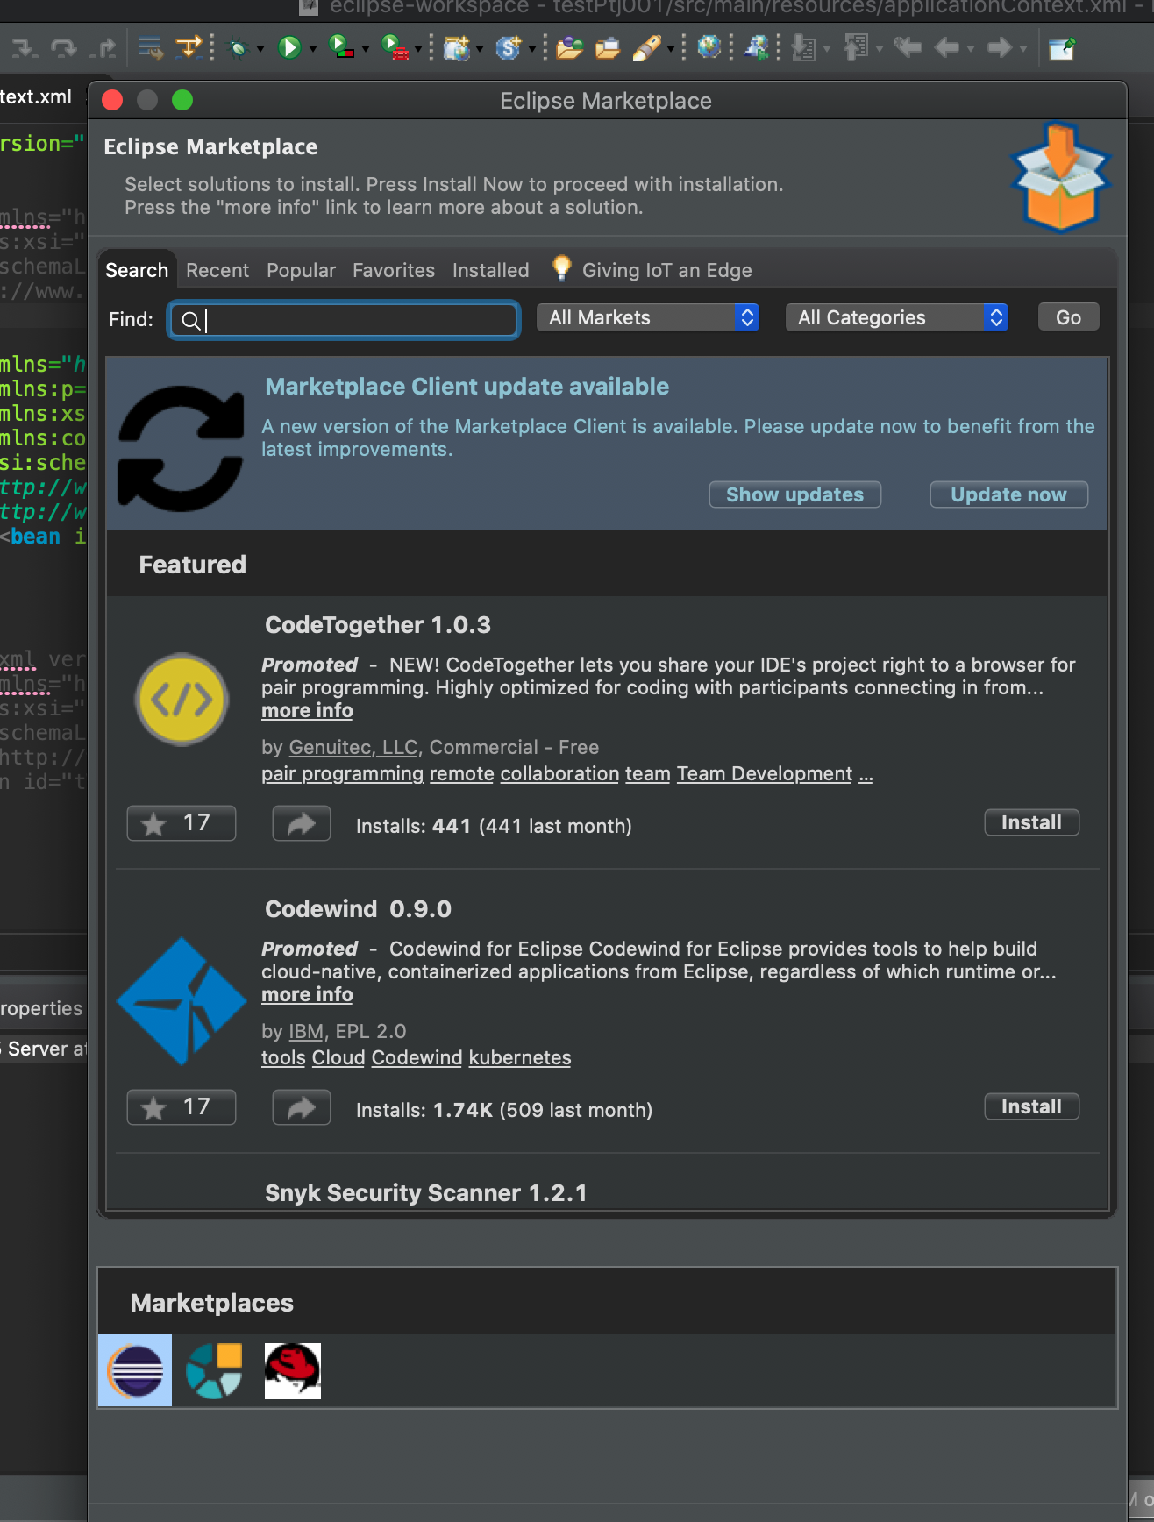Click the Codewind blue diamond logo

(182, 1001)
